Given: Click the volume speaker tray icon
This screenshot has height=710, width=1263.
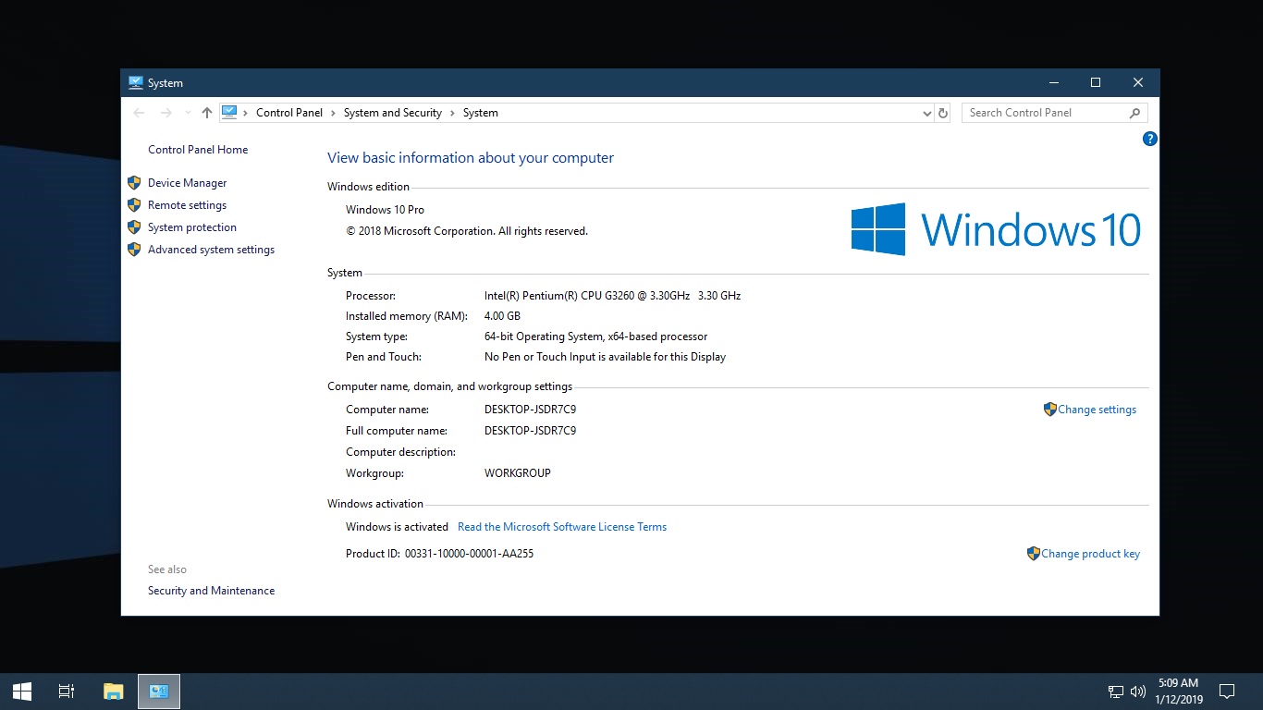Looking at the screenshot, I should coord(1137,692).
